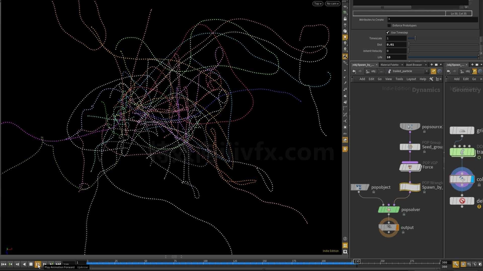Select the Seed_group POP Group node
The height and width of the screenshot is (271, 483).
410,147
